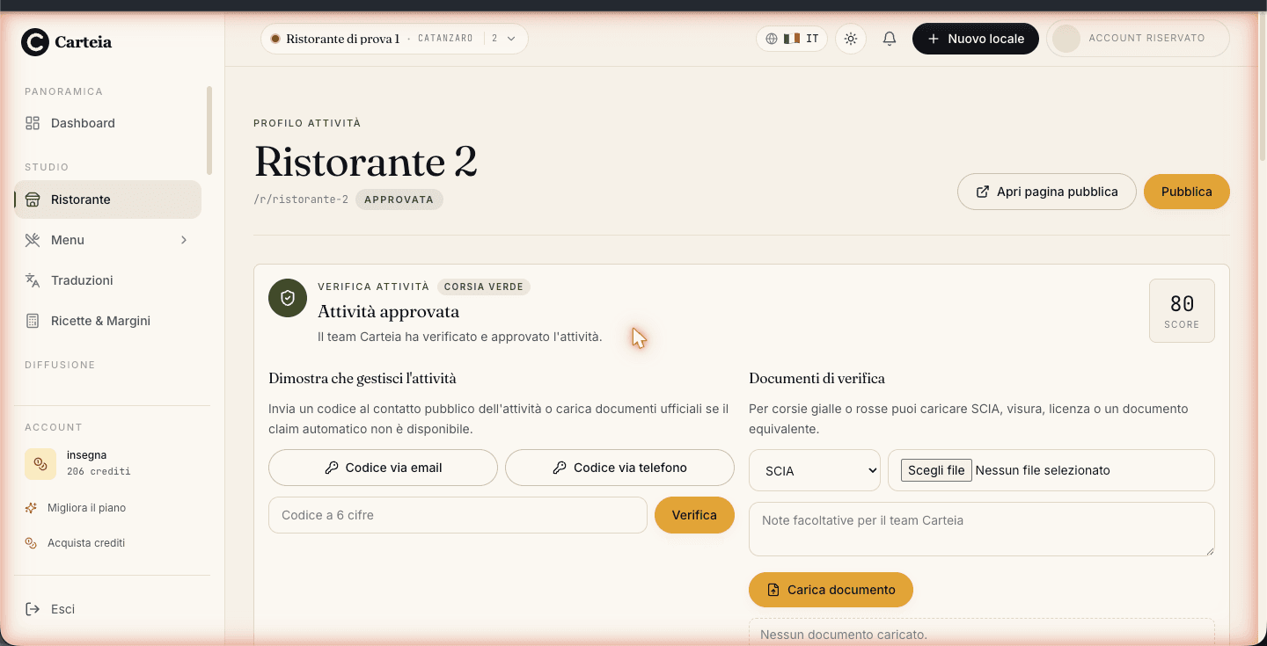
Task: Click the Nuovo locale button
Action: (x=976, y=39)
